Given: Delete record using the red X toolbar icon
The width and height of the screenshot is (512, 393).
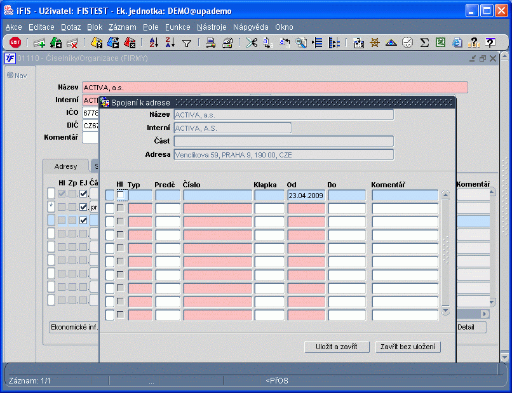Looking at the screenshot, I should [72, 43].
